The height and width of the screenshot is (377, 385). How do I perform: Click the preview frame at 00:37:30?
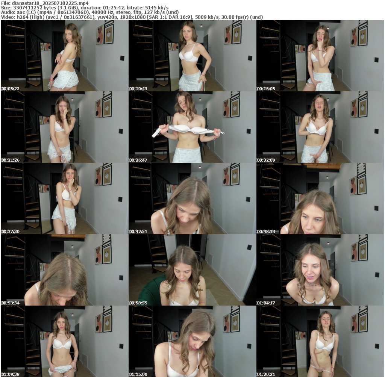pos(64,198)
